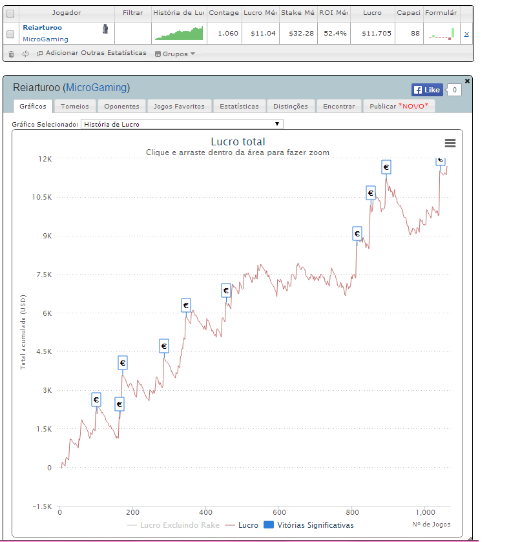
Task: Open the Estatísticas tab
Action: click(x=239, y=106)
